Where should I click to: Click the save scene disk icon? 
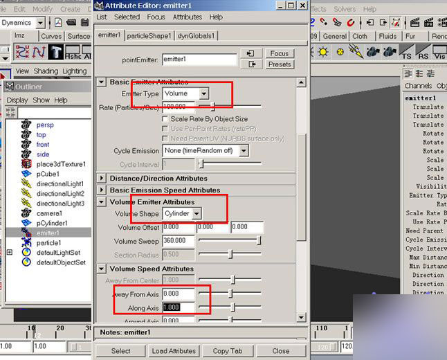coord(85,22)
